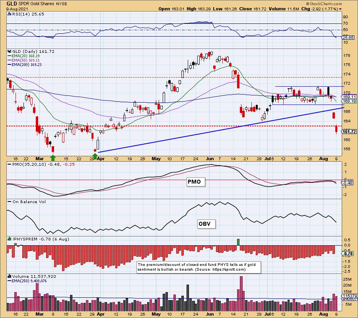Select the GLD ticker symbol in the title

tap(11, 4)
